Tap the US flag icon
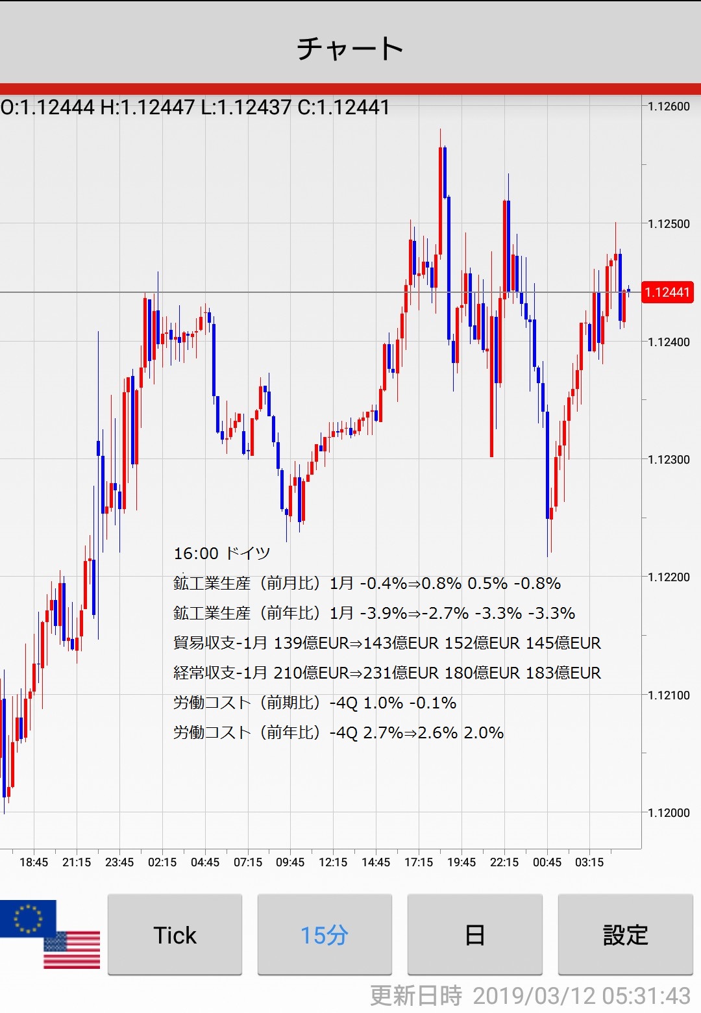This screenshot has height=1013, width=701. point(73,951)
